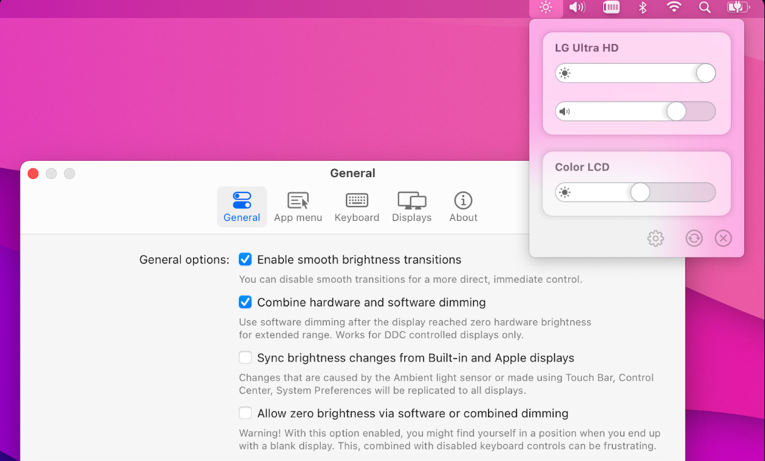Click the Wi-Fi menu bar icon
This screenshot has width=765, height=461.
[674, 8]
